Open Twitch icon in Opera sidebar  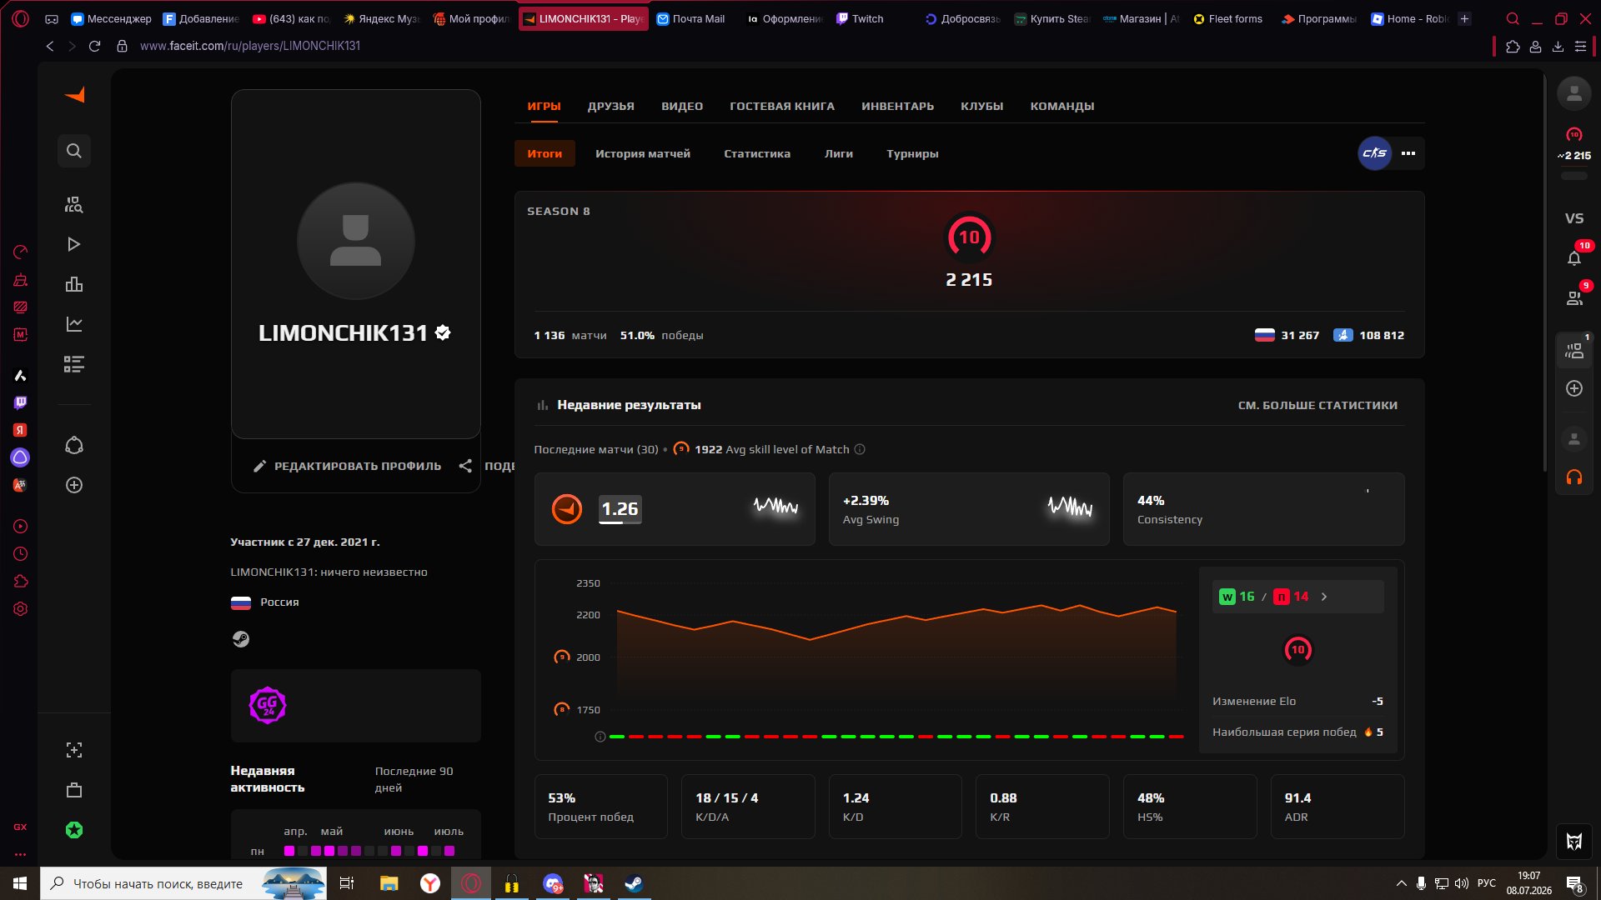coord(20,402)
